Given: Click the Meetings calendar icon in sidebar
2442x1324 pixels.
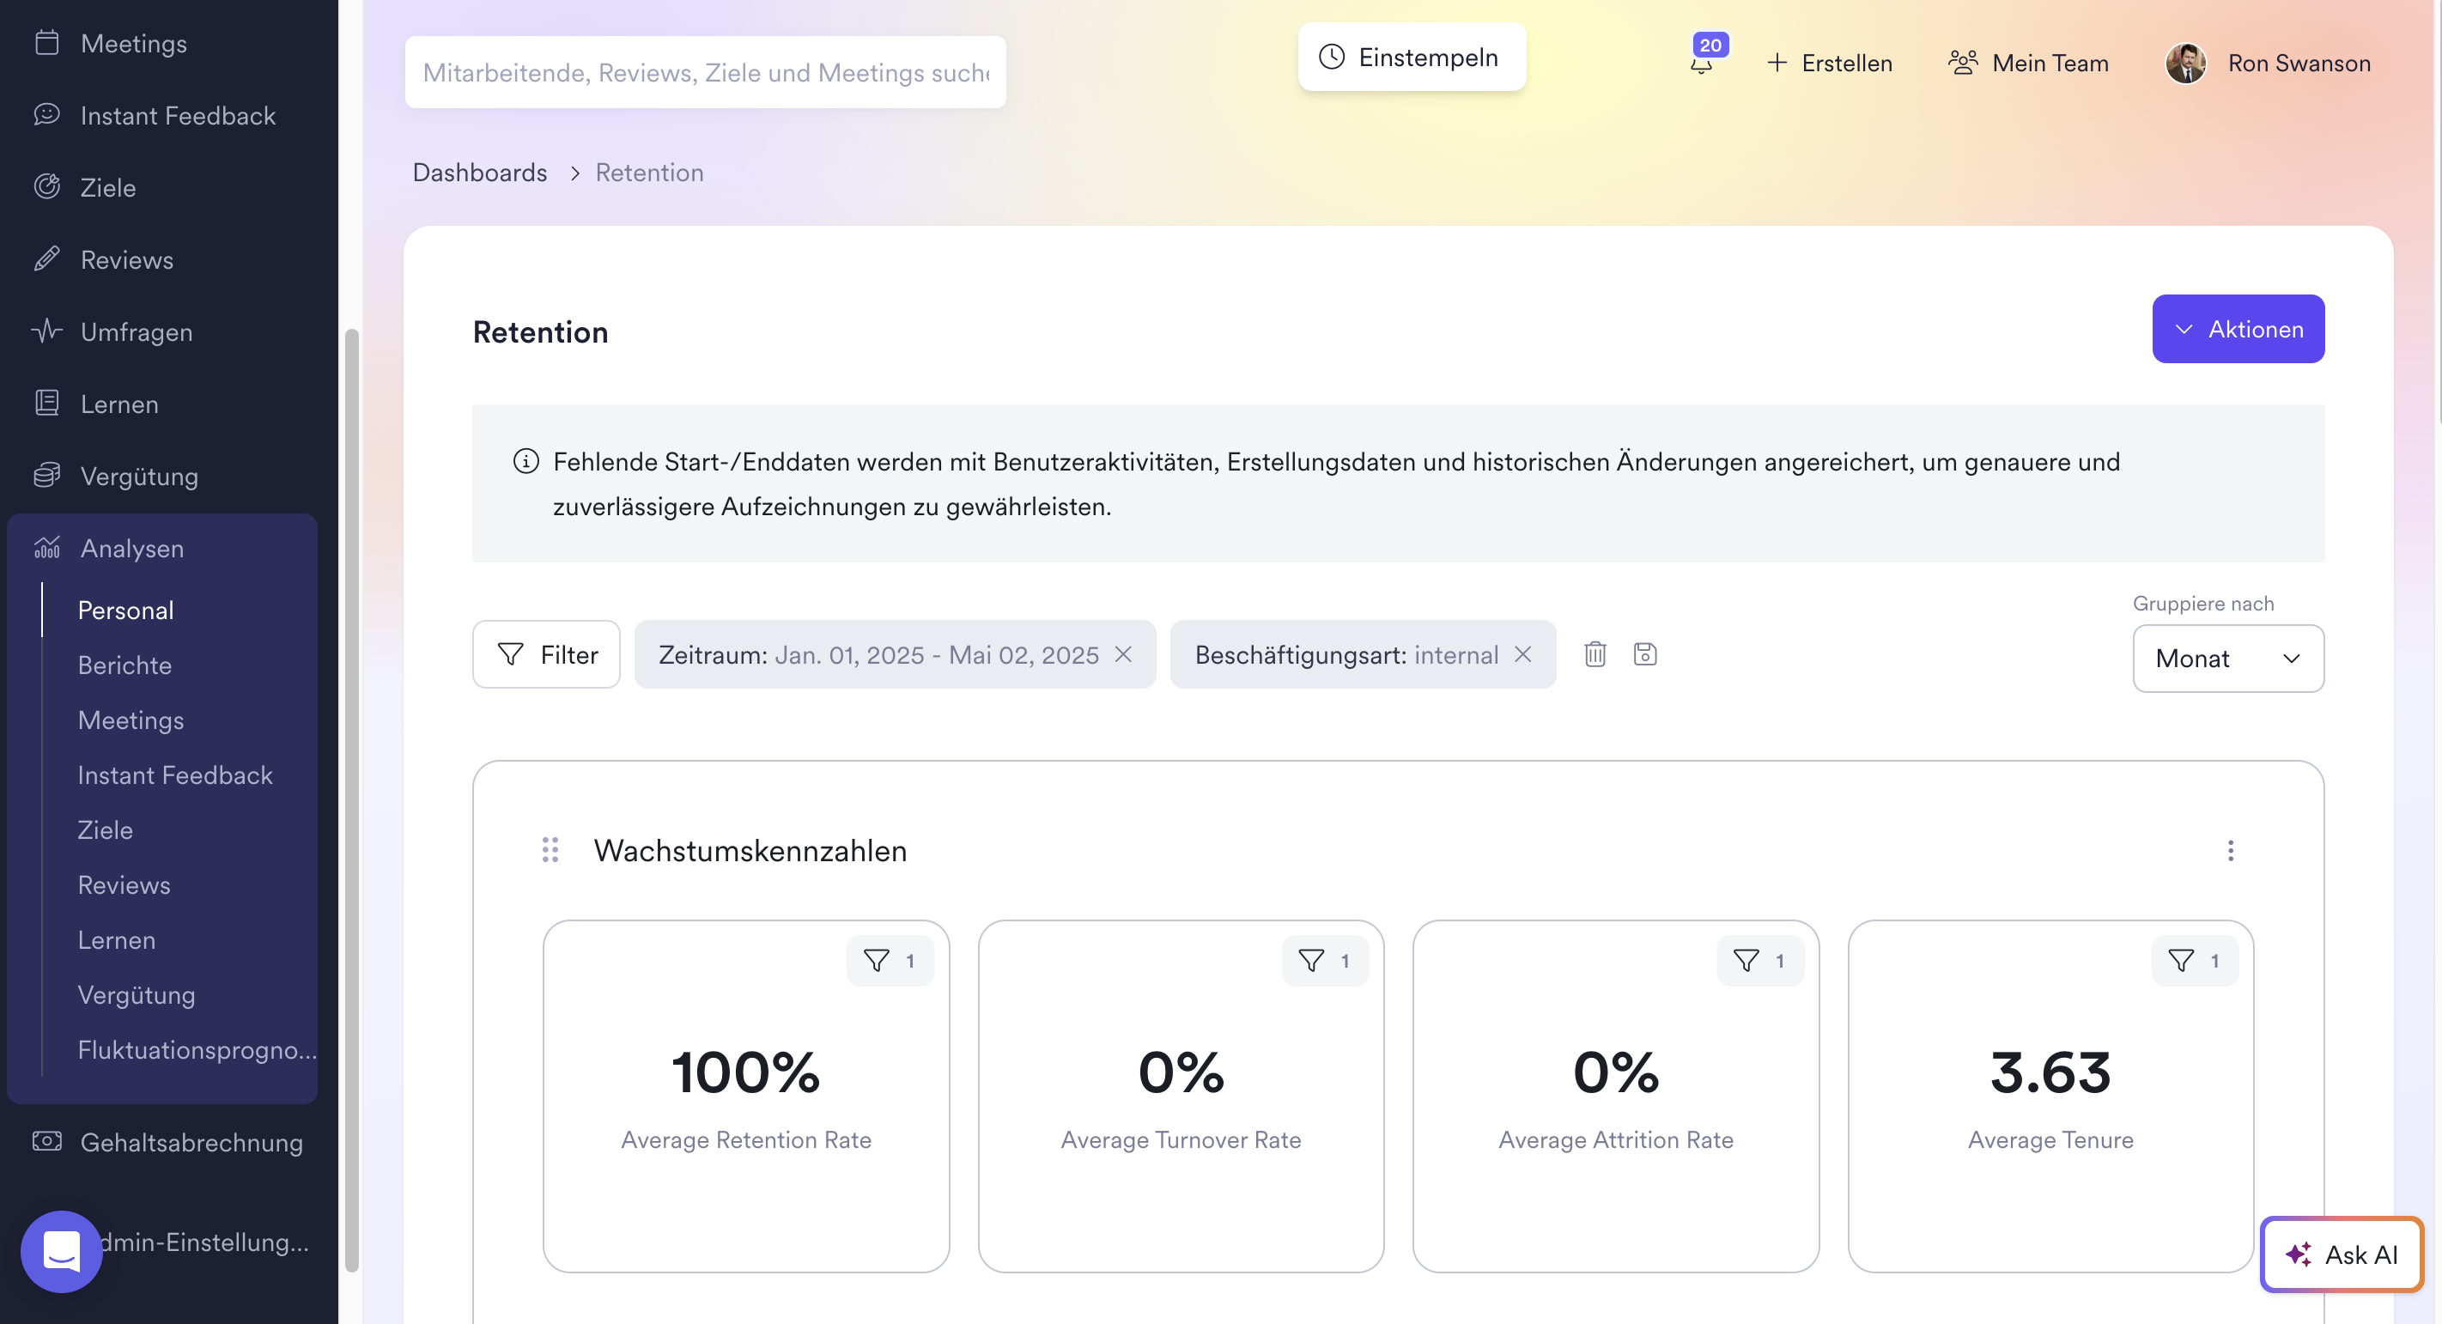Looking at the screenshot, I should [x=46, y=43].
